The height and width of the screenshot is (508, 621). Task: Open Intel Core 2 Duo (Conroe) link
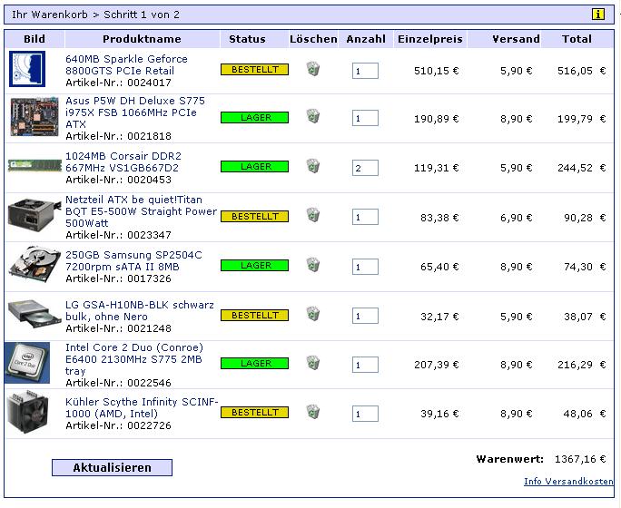point(134,359)
